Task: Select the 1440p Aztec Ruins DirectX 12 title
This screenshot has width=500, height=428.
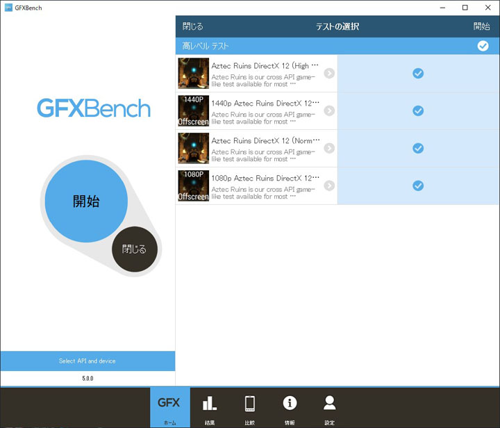Action: coord(265,104)
